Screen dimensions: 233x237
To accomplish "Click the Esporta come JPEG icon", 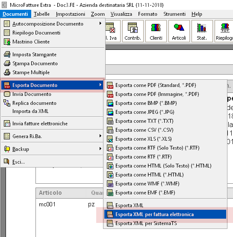I will pyautogui.click(x=110, y=112).
